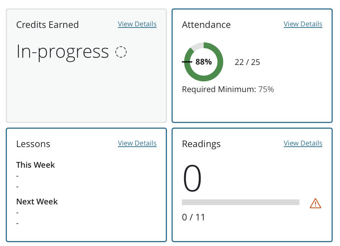Click the 88% attendance percentage label
This screenshot has height=246, width=340.
coord(204,62)
